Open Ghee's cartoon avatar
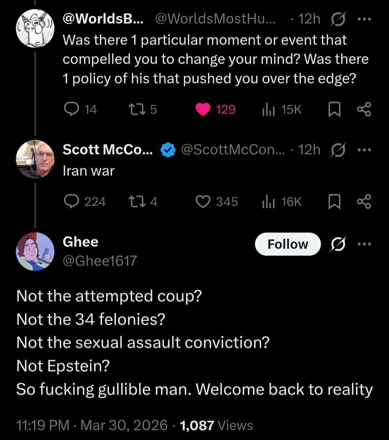The width and height of the screenshot is (389, 440). 35,251
